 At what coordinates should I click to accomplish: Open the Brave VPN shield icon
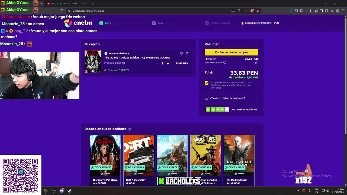[x=338, y=11]
